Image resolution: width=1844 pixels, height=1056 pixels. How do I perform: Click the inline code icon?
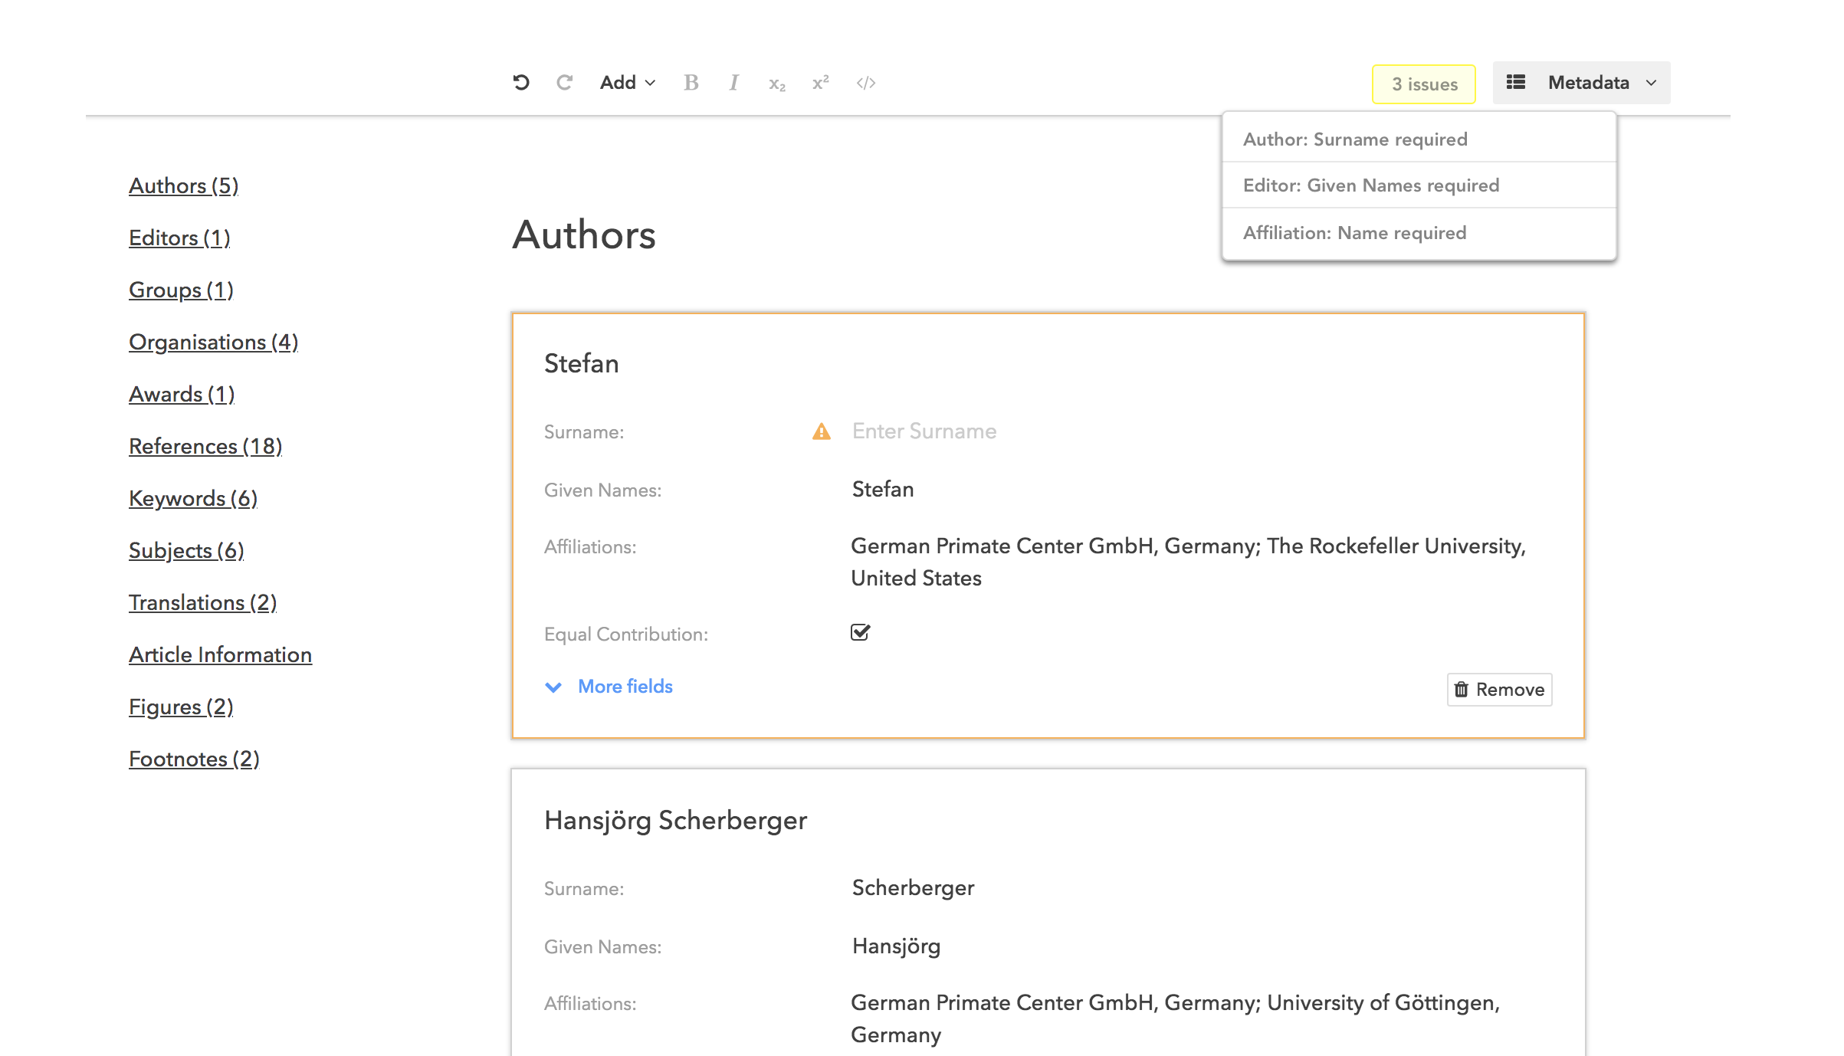tap(866, 83)
